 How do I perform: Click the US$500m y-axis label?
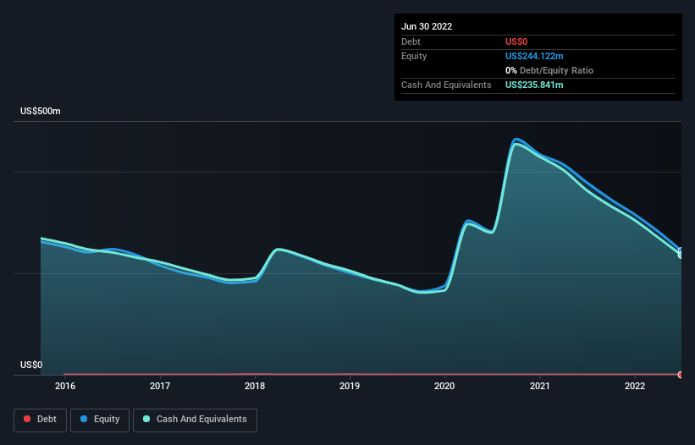click(x=41, y=111)
